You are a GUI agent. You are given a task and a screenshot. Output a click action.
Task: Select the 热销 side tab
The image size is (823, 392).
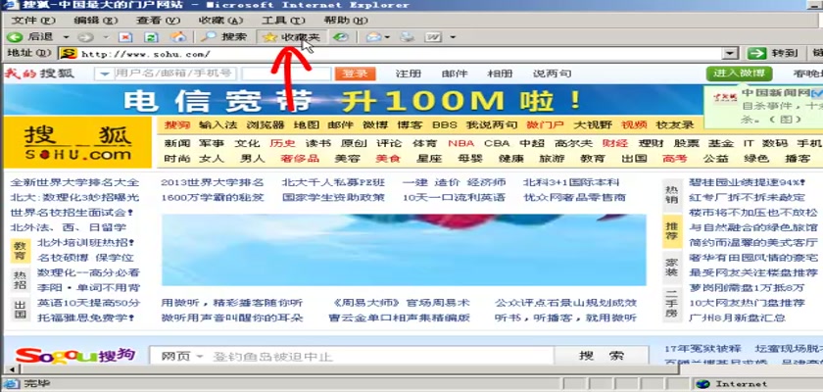click(672, 195)
